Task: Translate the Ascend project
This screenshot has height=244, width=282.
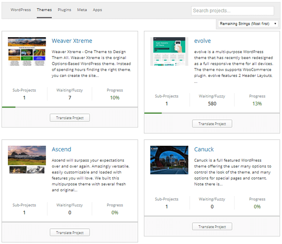Action: pos(70,232)
